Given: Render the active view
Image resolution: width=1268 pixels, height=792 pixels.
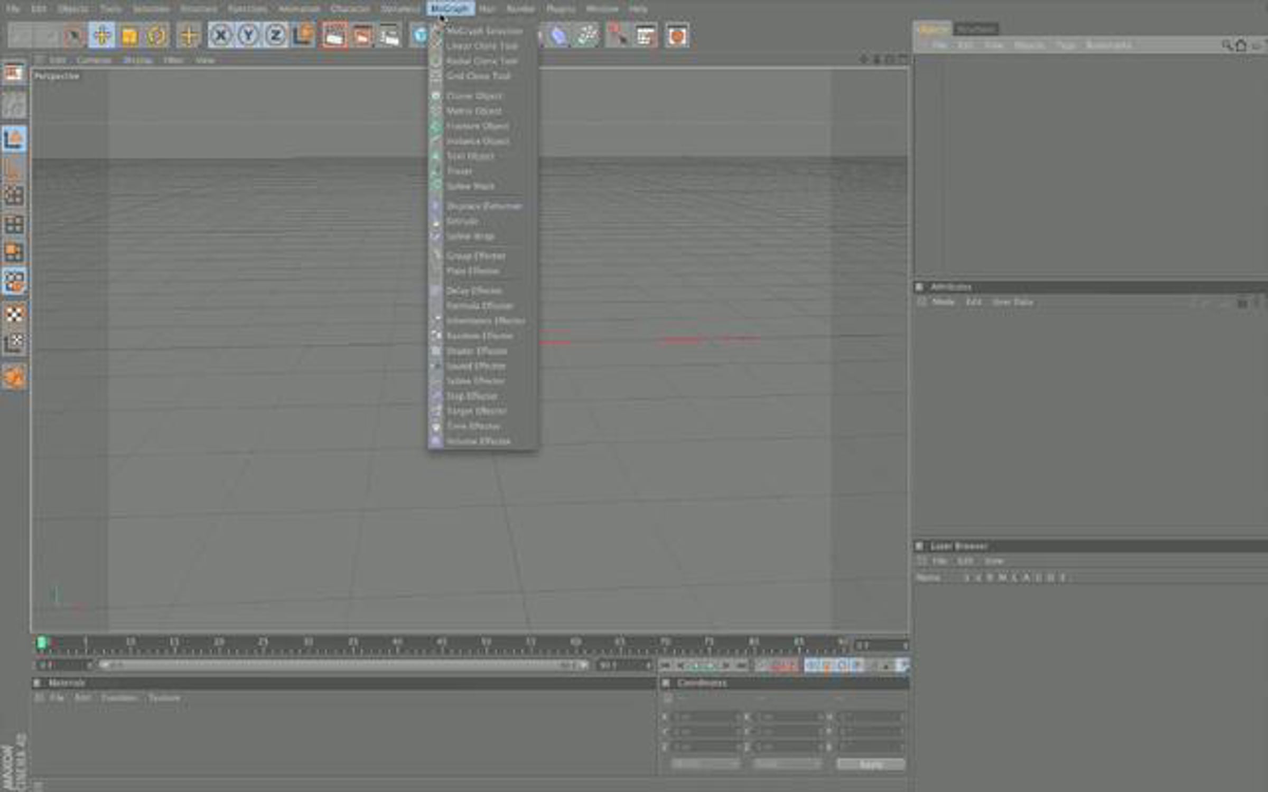Looking at the screenshot, I should tap(334, 35).
